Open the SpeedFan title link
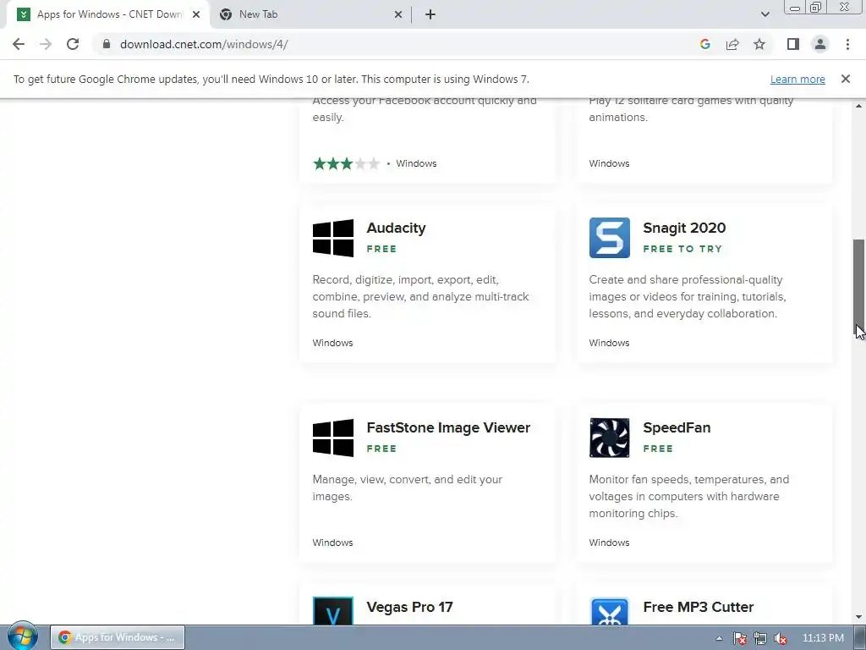 (677, 427)
